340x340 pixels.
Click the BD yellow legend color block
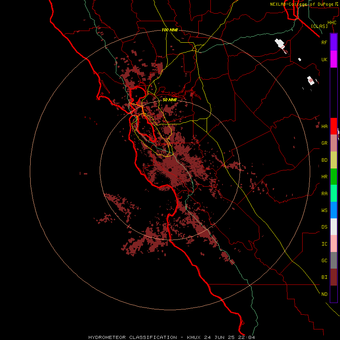coord(334,160)
